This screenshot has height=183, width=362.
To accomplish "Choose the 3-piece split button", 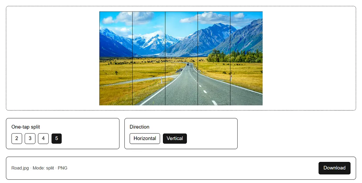I will [30, 138].
